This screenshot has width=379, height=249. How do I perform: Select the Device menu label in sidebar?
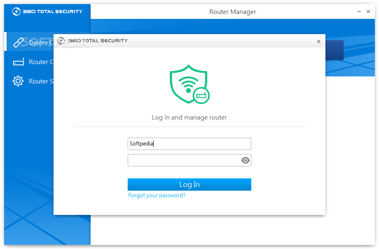(41, 43)
